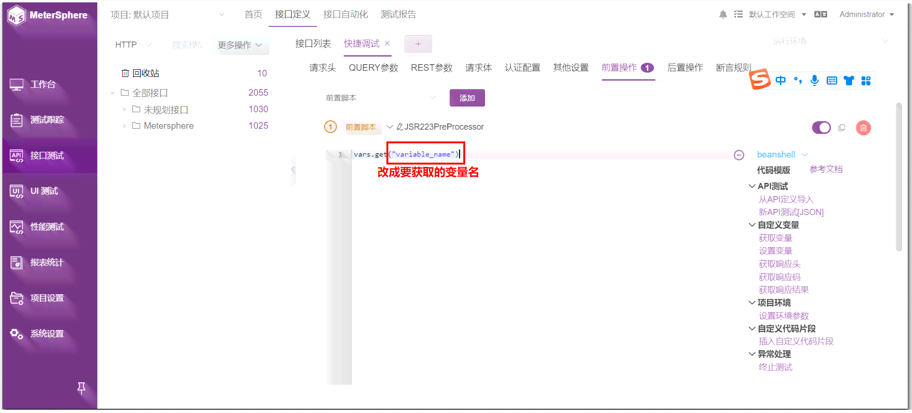This screenshot has width=912, height=413.
Task: Collapse the code template panel
Action: (x=739, y=155)
